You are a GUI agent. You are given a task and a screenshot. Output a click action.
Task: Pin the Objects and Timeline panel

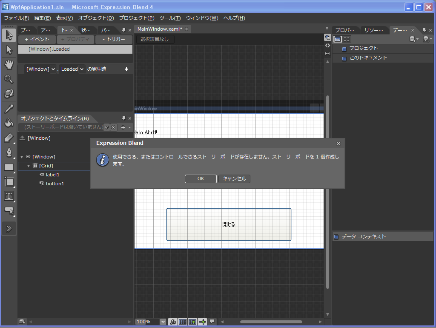[124, 118]
